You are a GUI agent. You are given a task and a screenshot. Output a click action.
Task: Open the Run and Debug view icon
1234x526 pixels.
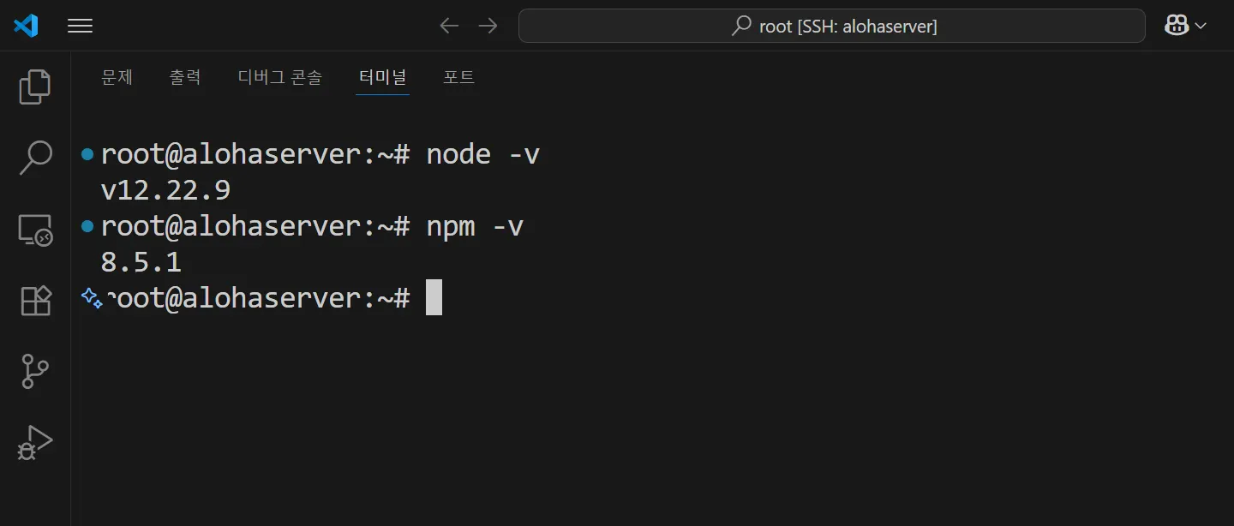pos(34,443)
